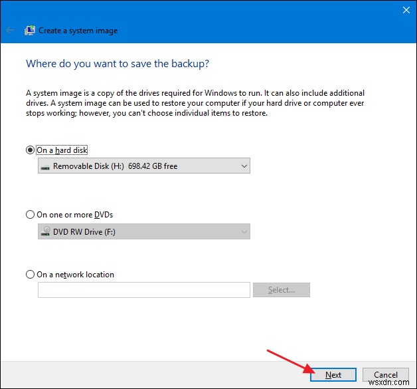Click the DVD drive icon
Image resolution: width=417 pixels, height=389 pixels.
45,231
